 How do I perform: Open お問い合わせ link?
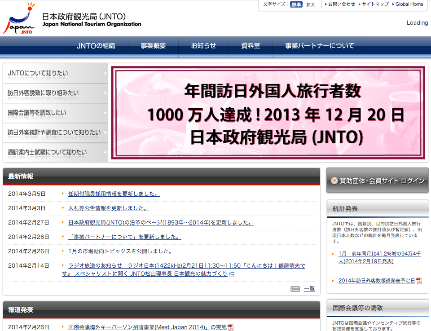click(341, 4)
